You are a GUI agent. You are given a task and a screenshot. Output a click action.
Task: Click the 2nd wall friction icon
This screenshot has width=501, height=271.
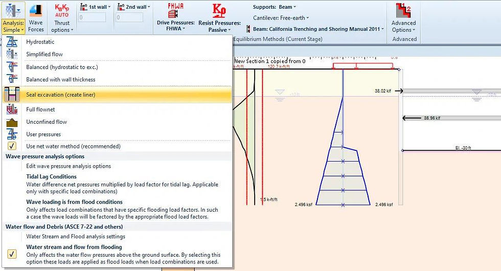(x=121, y=6)
